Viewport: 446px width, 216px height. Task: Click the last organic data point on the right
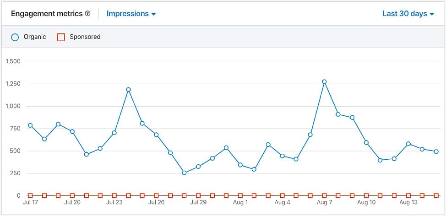[x=436, y=151]
